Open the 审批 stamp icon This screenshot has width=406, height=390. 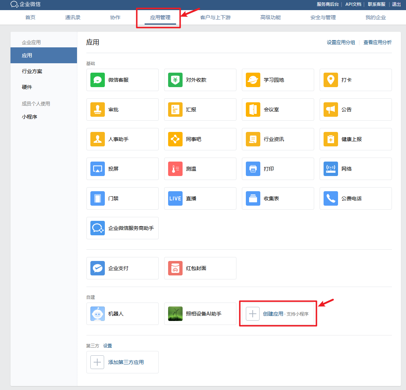coord(97,110)
